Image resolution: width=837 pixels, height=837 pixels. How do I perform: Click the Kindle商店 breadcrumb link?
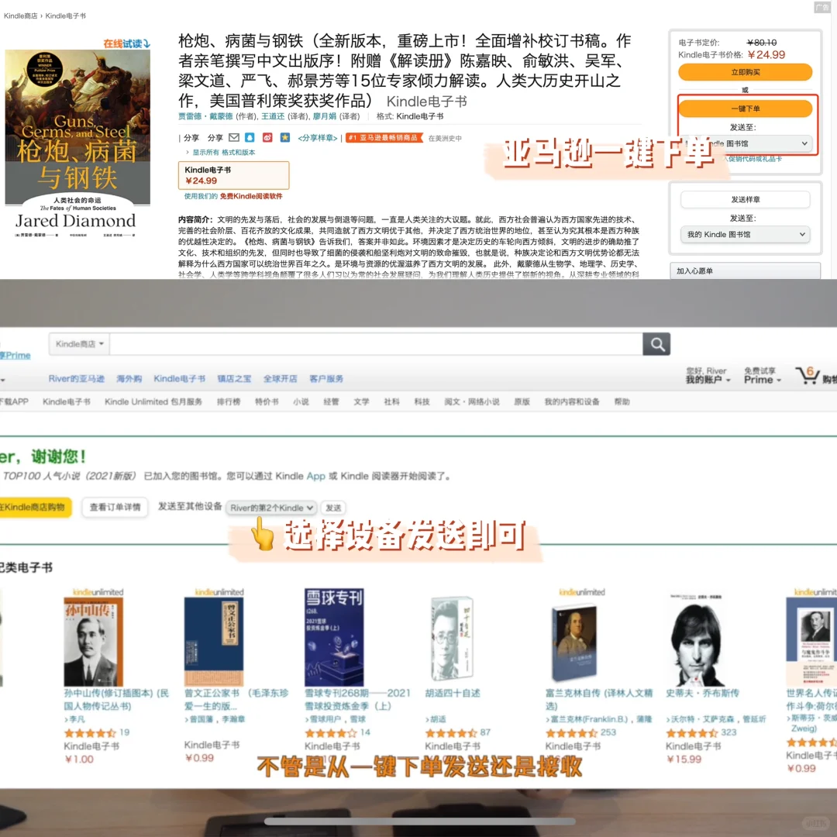(20, 16)
